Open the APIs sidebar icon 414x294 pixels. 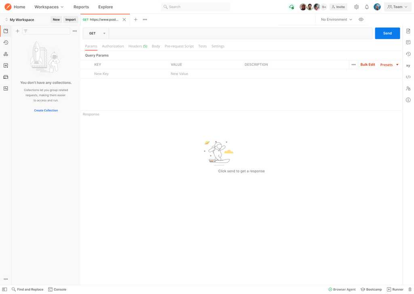[6, 54]
